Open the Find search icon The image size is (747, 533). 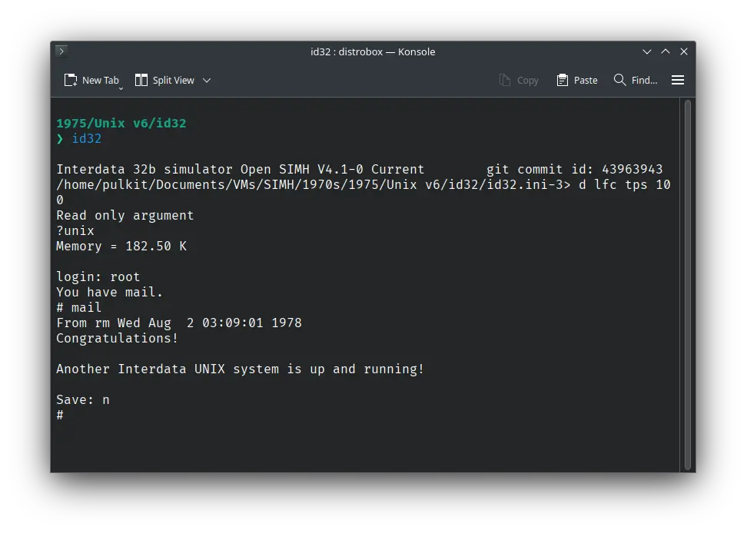point(635,79)
